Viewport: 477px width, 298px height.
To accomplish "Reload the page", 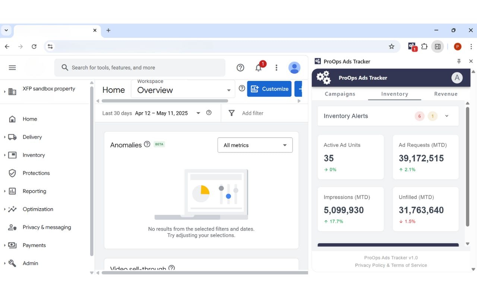I will coord(34,47).
